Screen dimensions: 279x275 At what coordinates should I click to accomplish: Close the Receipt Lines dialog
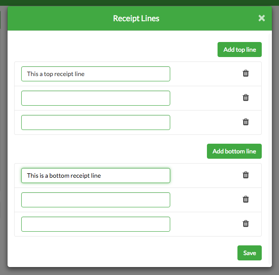click(x=262, y=18)
